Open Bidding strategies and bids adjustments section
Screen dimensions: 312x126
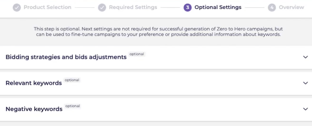(66, 57)
